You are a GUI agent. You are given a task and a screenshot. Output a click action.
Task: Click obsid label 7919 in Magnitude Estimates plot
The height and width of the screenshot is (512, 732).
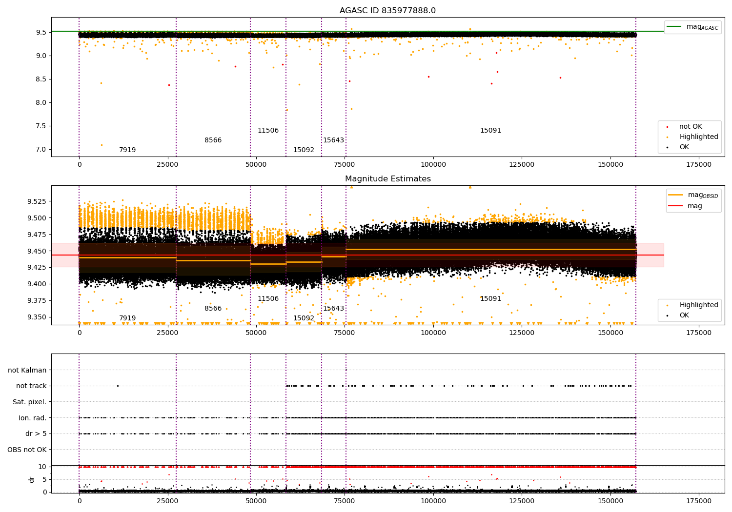[127, 318]
